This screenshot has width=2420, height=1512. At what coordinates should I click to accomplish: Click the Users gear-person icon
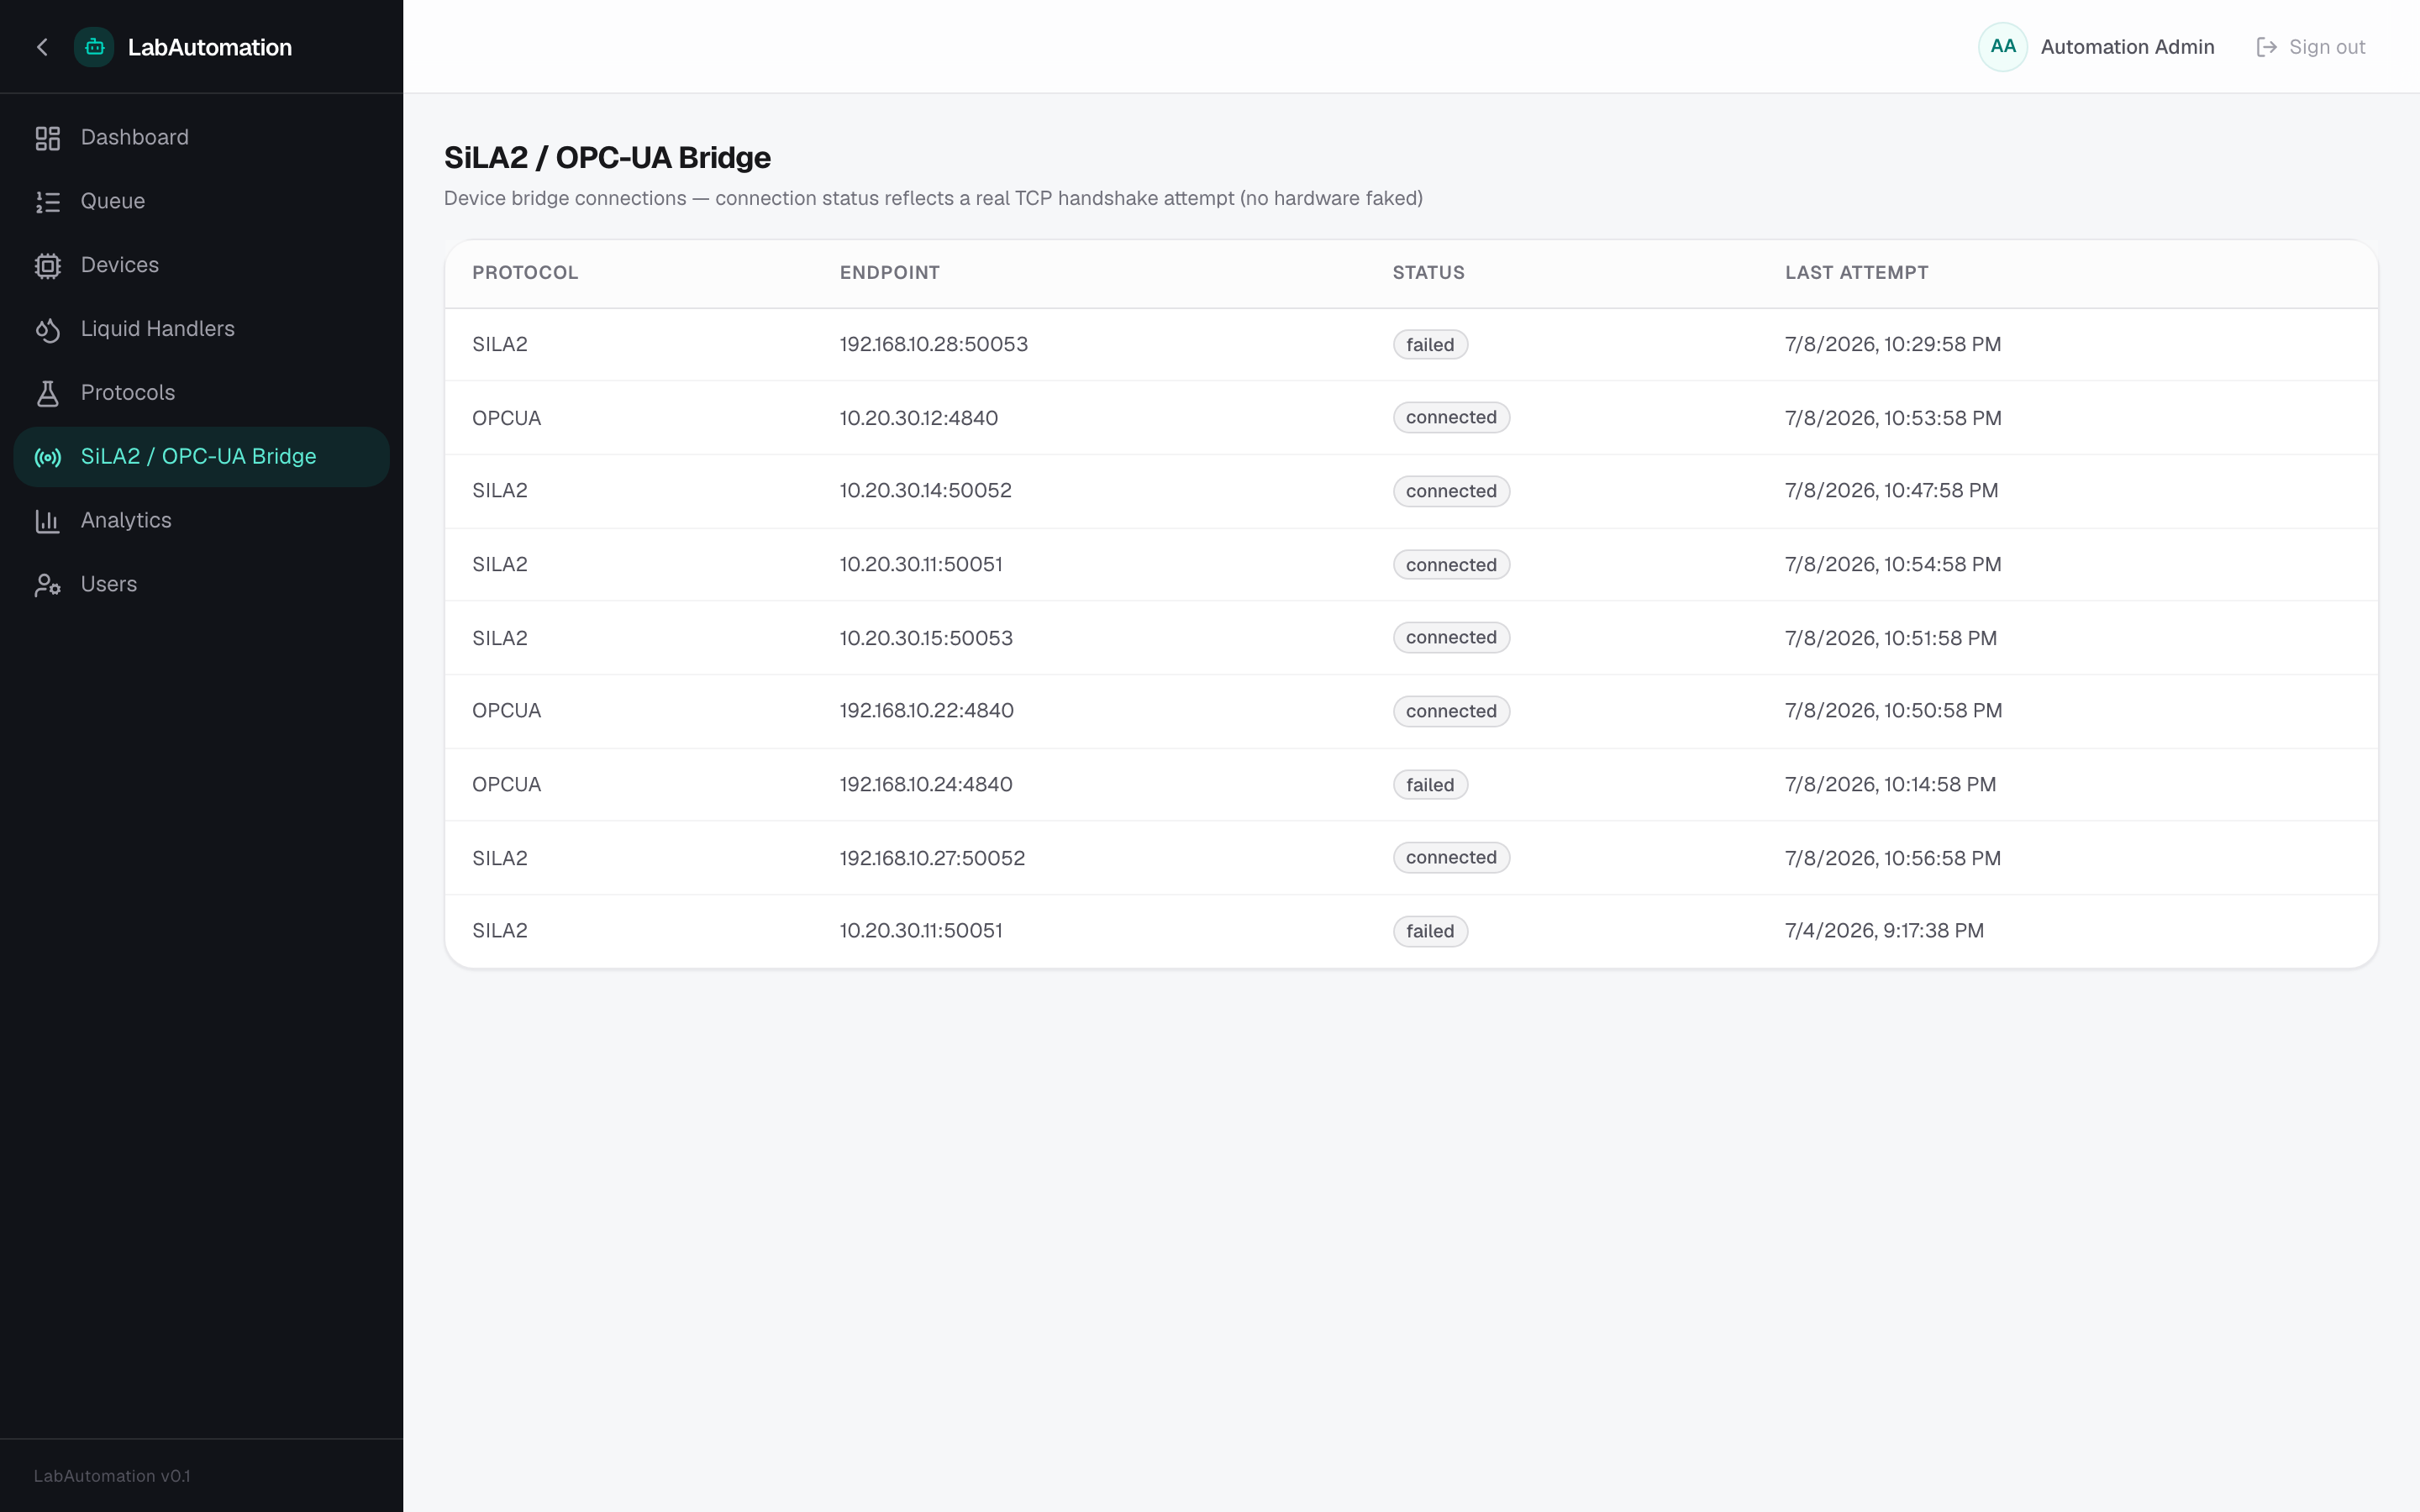(47, 585)
